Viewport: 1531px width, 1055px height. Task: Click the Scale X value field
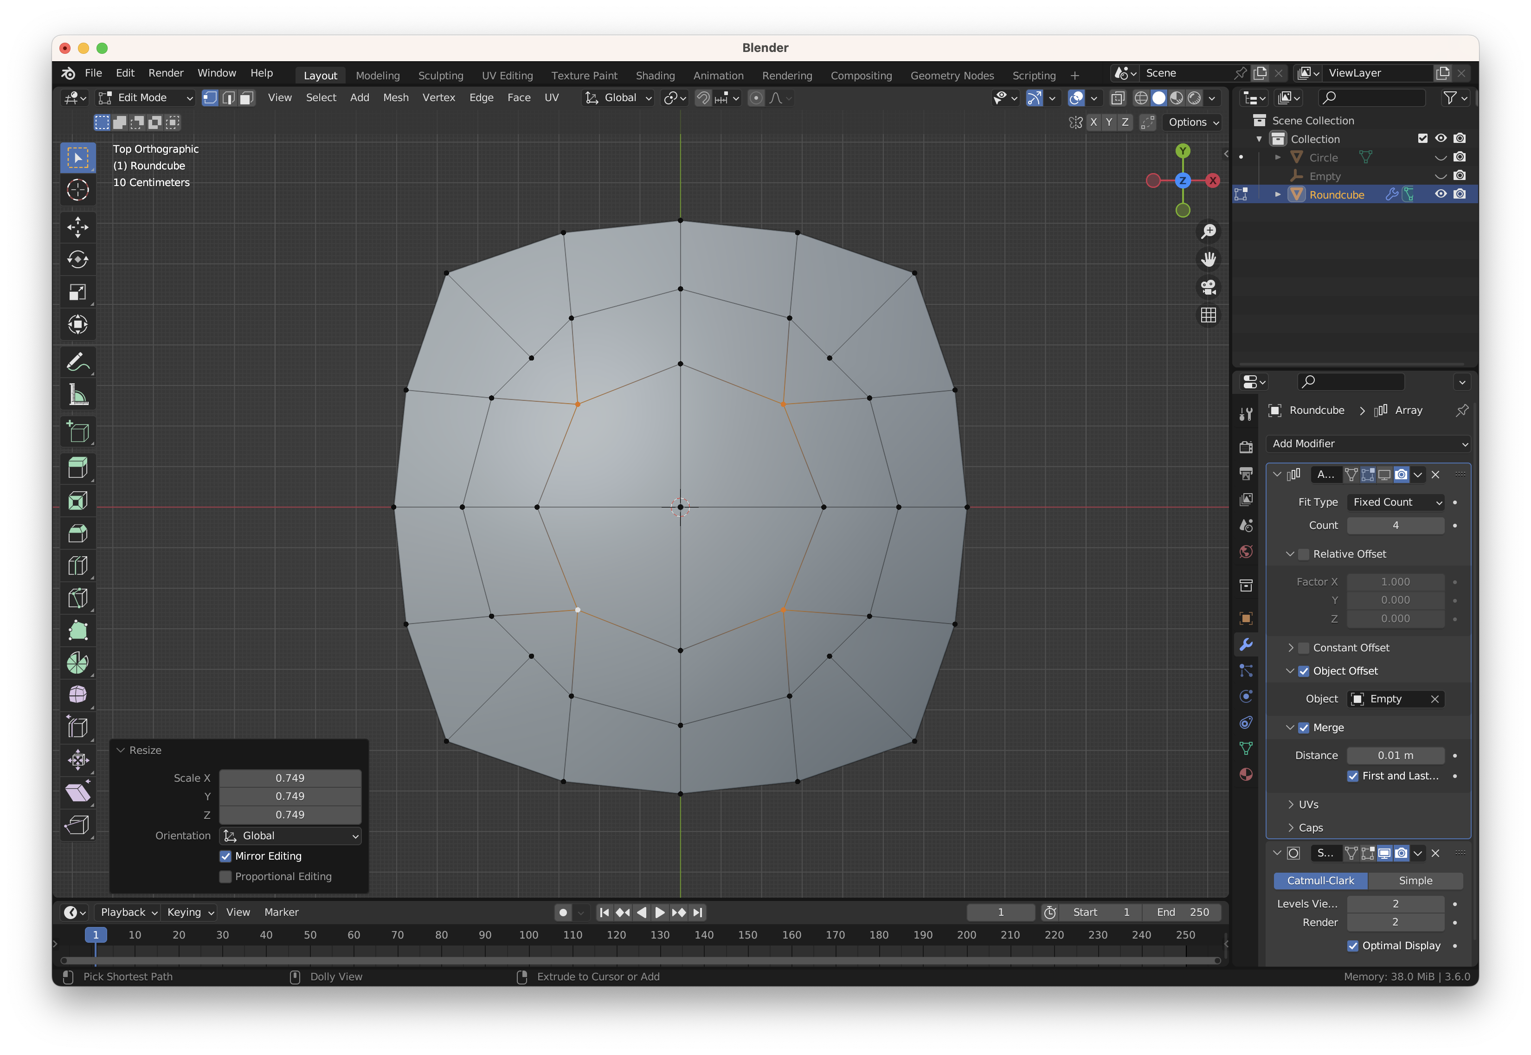click(x=290, y=778)
